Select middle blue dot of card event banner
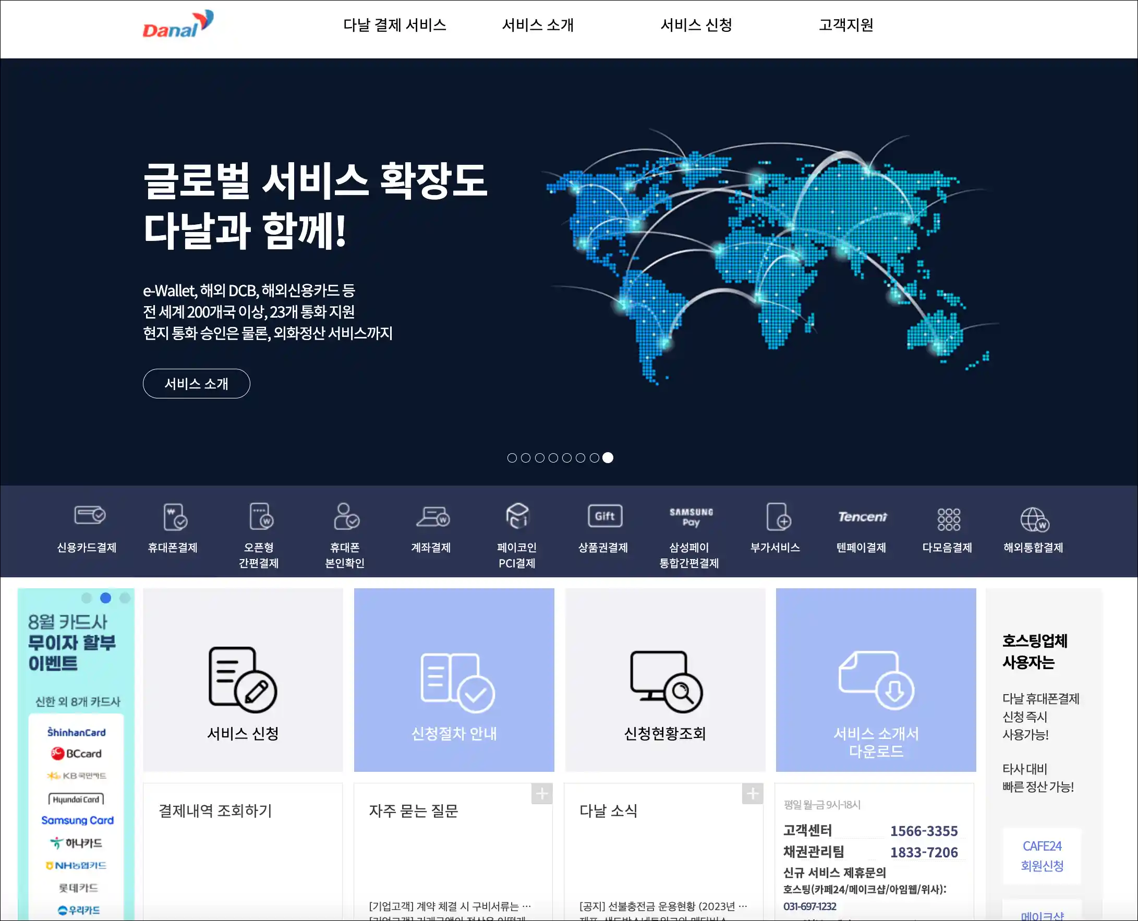1138x921 pixels. pyautogui.click(x=105, y=598)
